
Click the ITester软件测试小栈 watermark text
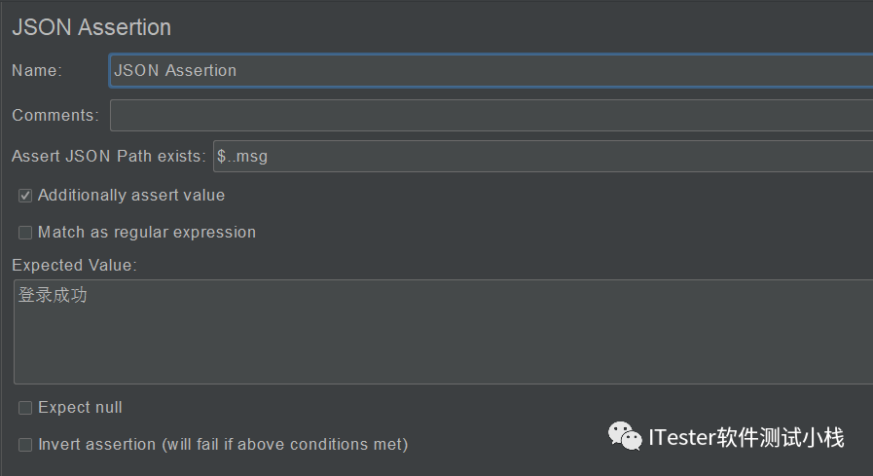(746, 437)
